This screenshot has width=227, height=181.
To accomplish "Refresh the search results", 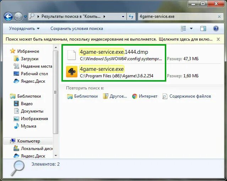I will (131, 16).
